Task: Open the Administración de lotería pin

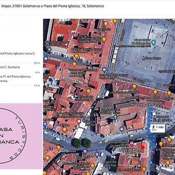Action: click(50, 50)
